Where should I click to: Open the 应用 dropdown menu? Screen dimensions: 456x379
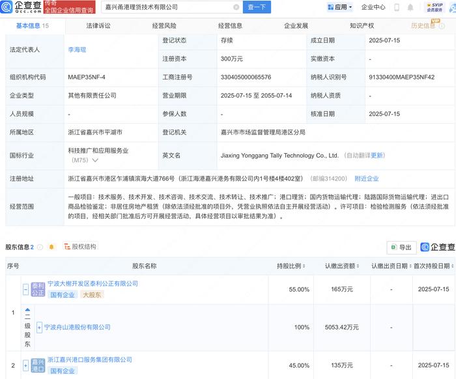click(340, 7)
